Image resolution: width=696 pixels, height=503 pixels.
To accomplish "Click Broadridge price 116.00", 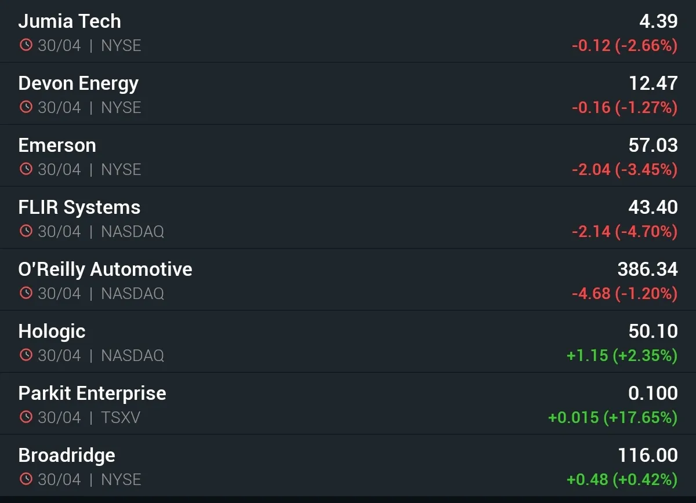I will [648, 455].
